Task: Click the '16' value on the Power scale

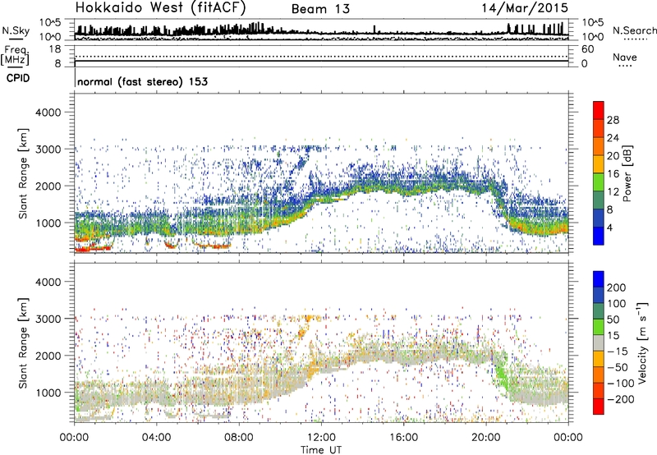Action: click(x=613, y=174)
